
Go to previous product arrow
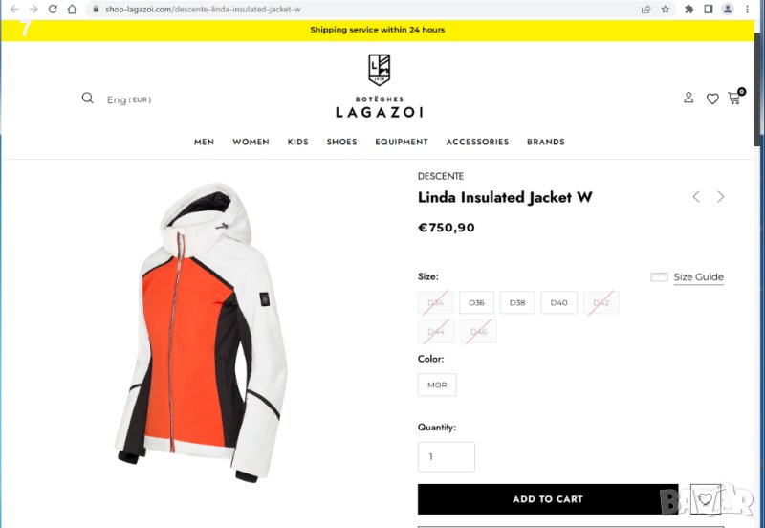[x=696, y=197]
